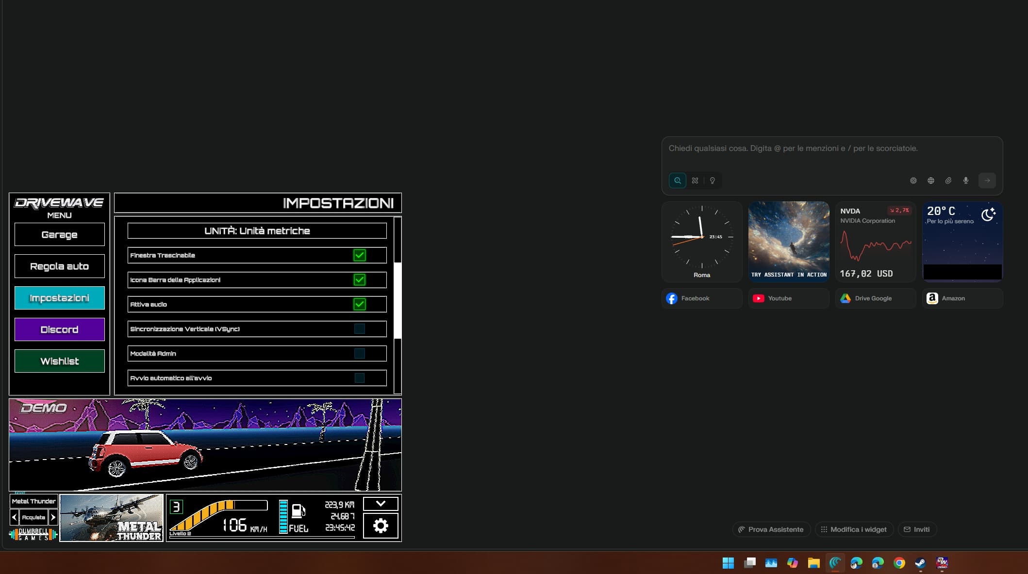Open File Explorer from the taskbar
Image resolution: width=1028 pixels, height=574 pixels.
(x=814, y=563)
